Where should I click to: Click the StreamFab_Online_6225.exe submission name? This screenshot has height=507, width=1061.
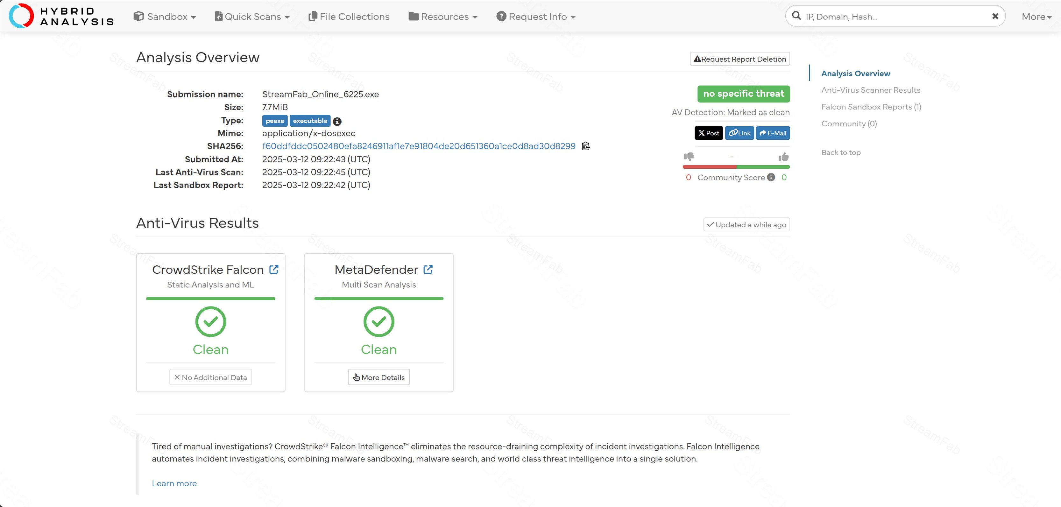coord(321,94)
